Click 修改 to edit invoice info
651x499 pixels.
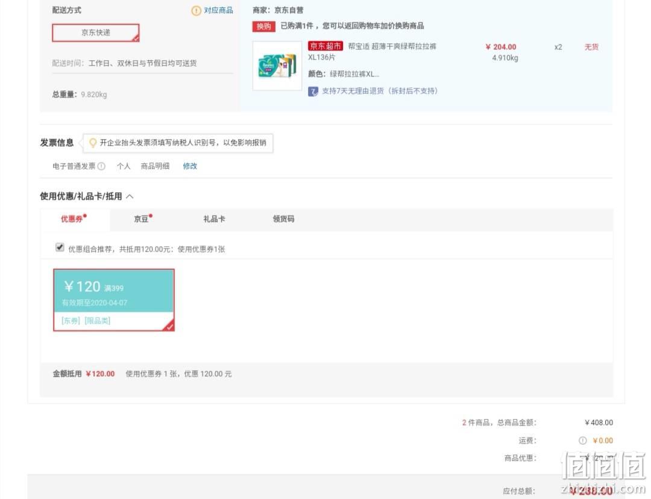pos(190,166)
